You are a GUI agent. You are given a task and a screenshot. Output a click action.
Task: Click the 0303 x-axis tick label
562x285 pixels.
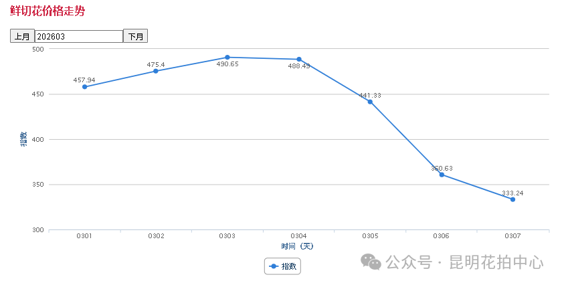click(227, 236)
